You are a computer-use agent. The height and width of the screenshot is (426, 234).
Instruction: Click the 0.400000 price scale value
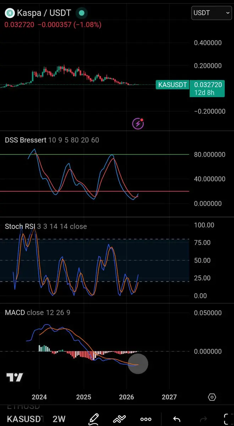point(208,43)
